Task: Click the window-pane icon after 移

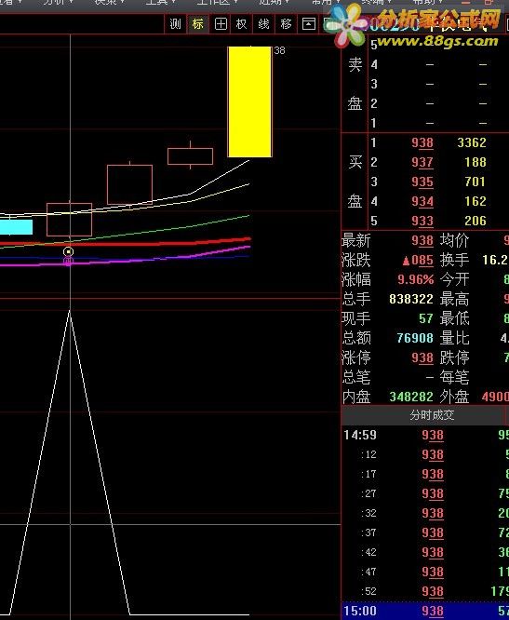Action: tap(309, 24)
